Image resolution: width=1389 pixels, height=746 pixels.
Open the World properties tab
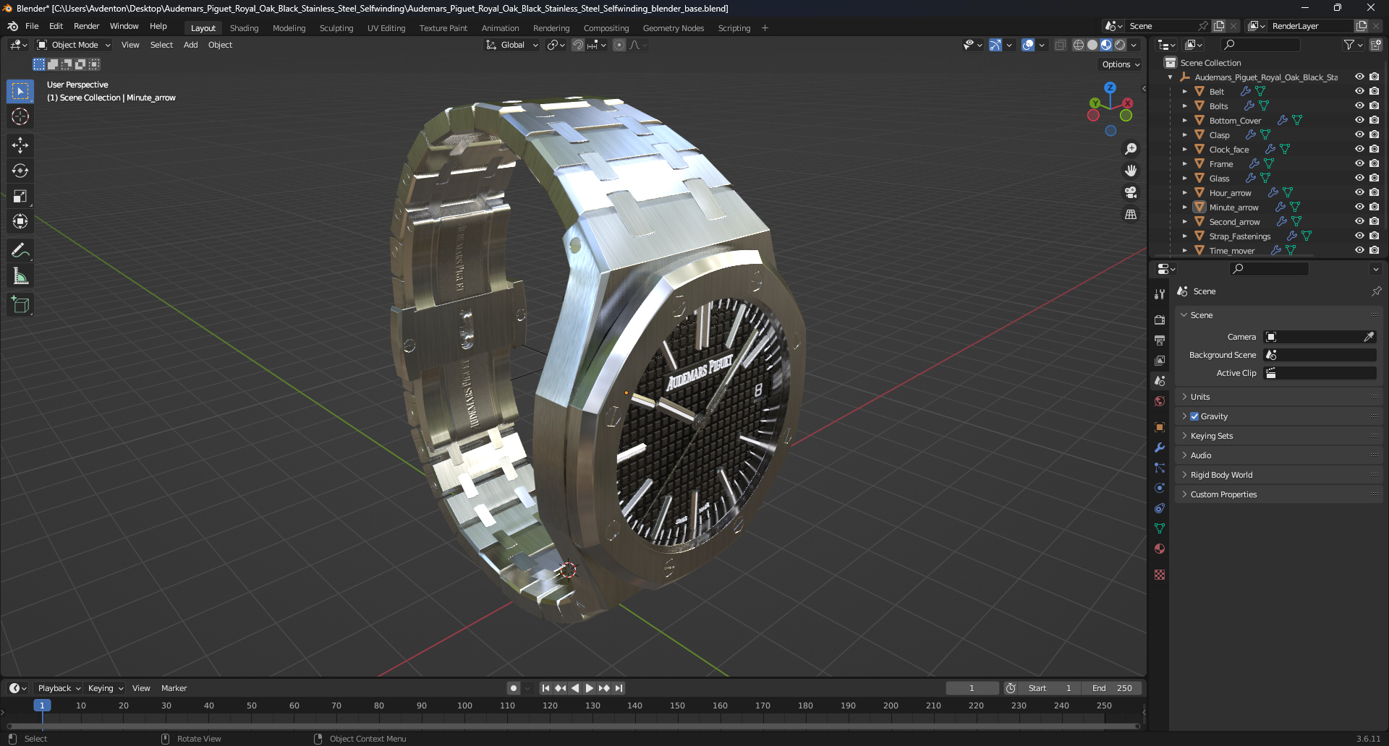[x=1160, y=401]
